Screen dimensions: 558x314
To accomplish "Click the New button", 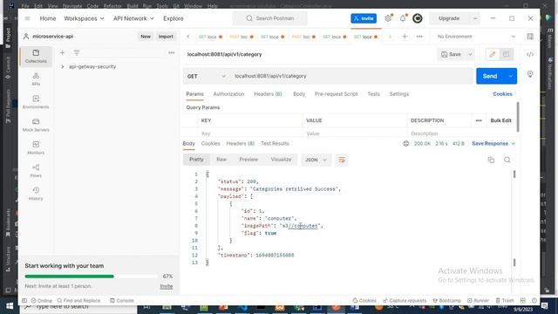I will 146,37.
